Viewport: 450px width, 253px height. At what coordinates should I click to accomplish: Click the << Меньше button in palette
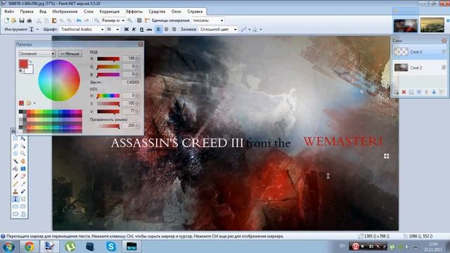[70, 53]
